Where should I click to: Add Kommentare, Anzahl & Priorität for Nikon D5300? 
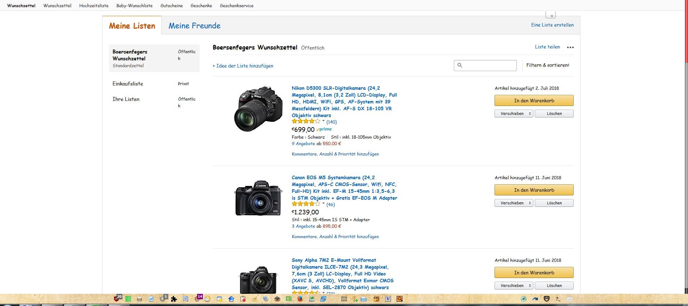click(x=335, y=154)
